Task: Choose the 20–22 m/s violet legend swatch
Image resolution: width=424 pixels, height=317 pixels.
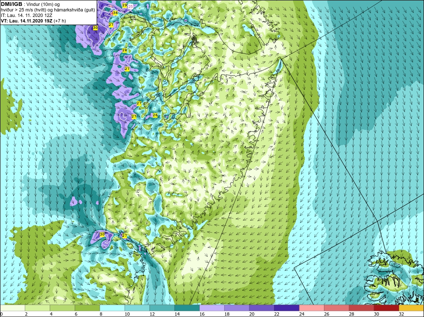Action: pyautogui.click(x=262, y=308)
